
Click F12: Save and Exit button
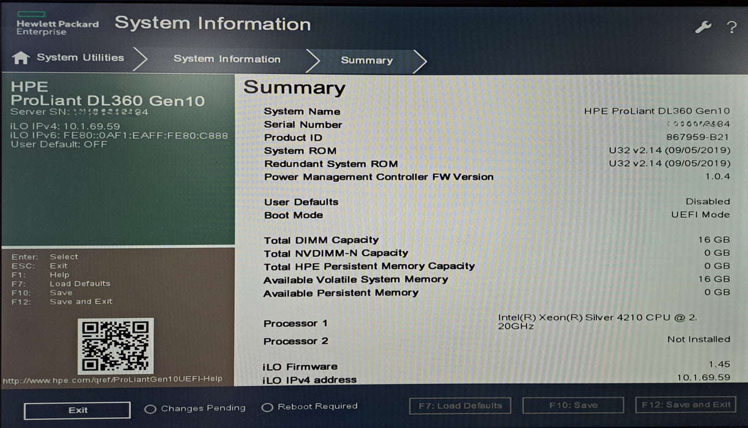click(686, 405)
